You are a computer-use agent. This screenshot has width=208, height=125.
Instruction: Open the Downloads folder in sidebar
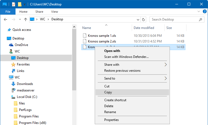point(25,84)
